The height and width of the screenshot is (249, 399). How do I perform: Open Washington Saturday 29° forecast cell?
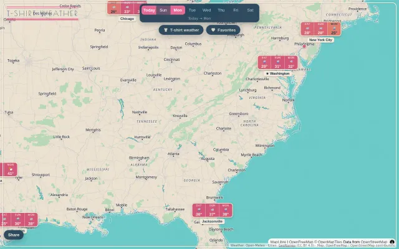tap(264, 62)
